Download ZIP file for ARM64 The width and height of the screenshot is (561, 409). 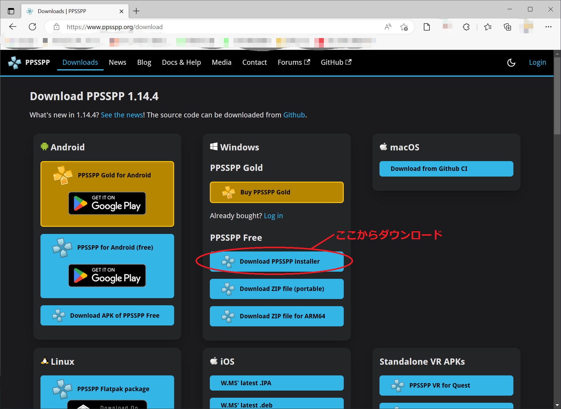(276, 316)
